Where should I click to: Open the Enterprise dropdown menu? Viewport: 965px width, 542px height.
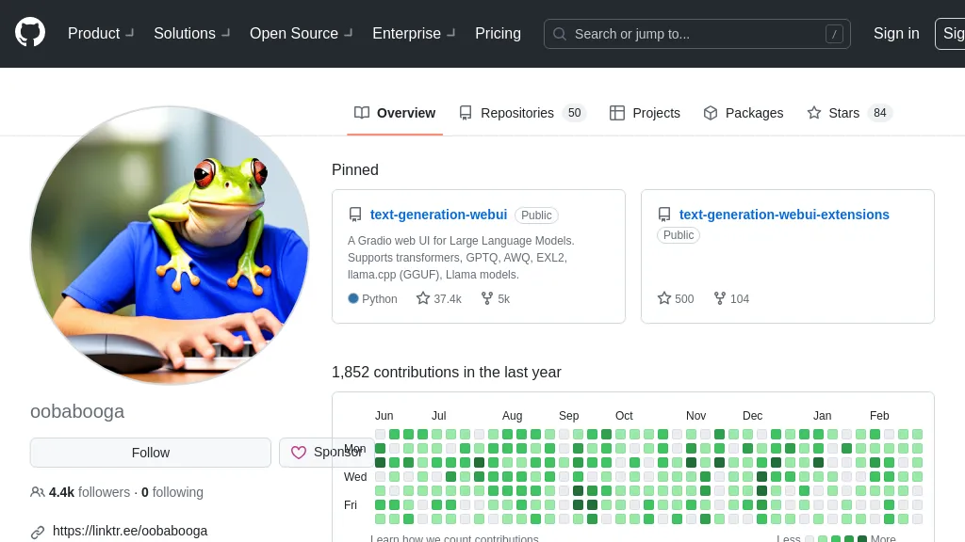pos(414,33)
